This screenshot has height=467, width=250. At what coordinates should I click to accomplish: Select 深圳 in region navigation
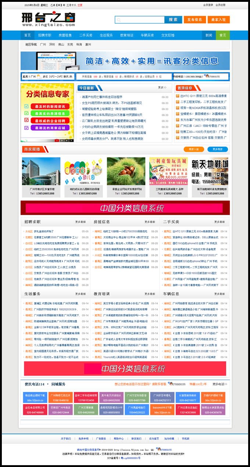[x=52, y=44]
